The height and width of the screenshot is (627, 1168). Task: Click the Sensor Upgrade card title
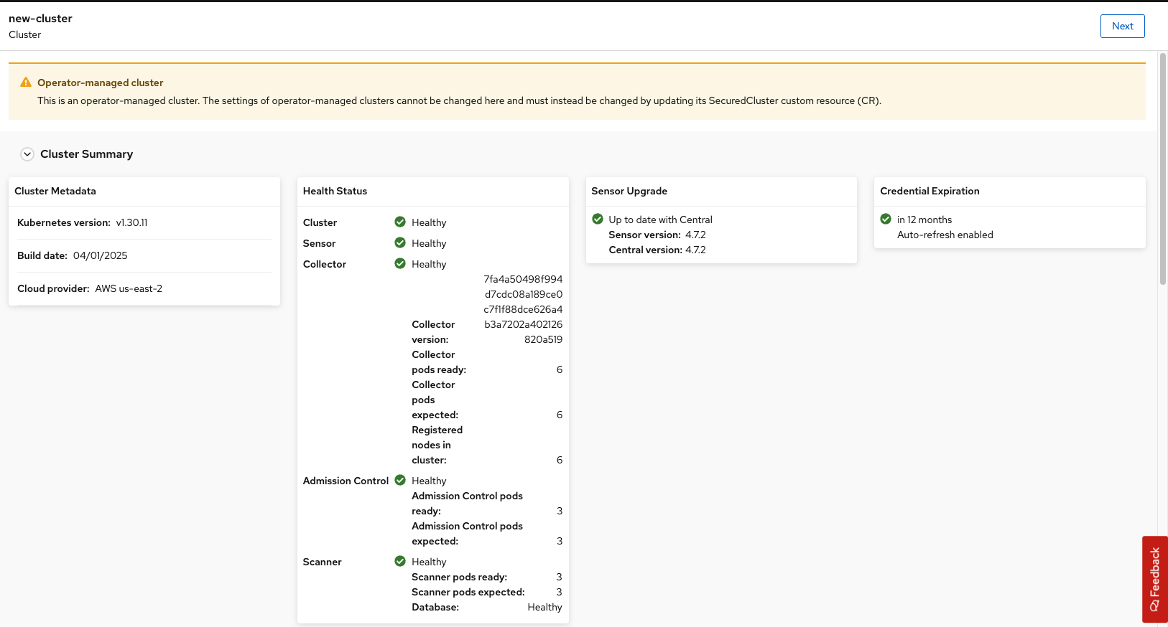(x=629, y=191)
